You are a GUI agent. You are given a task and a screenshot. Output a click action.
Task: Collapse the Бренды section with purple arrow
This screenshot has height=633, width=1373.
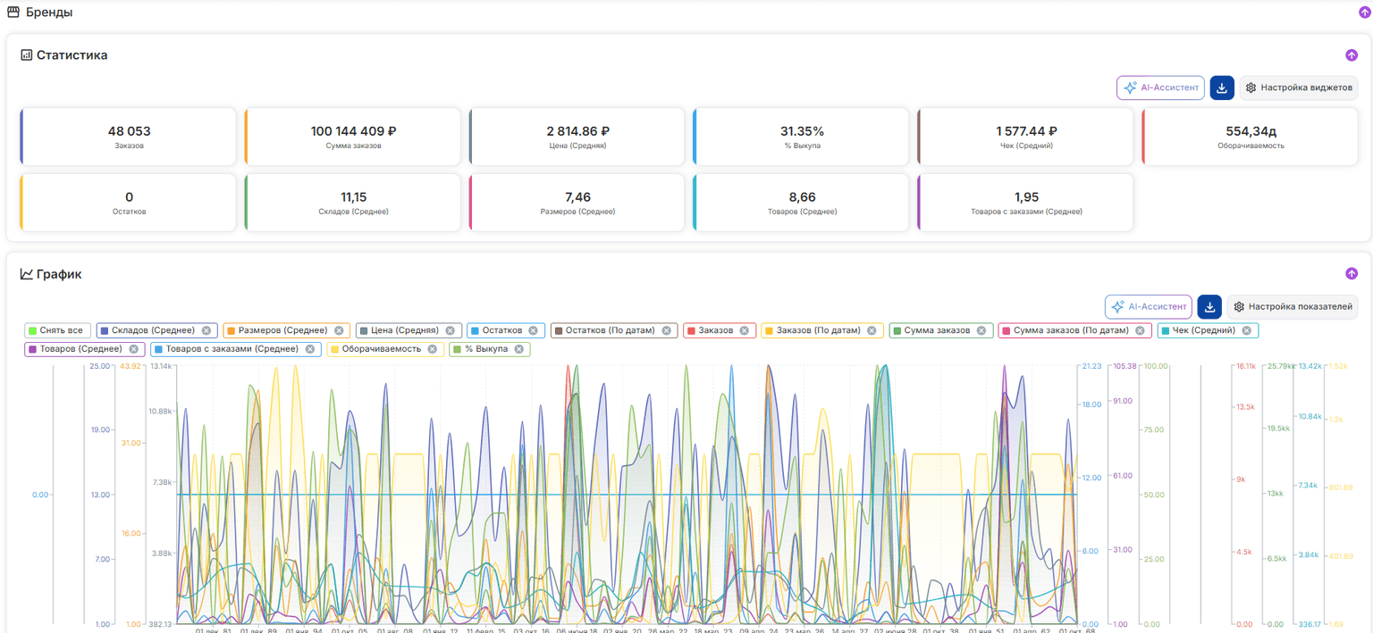(x=1364, y=12)
